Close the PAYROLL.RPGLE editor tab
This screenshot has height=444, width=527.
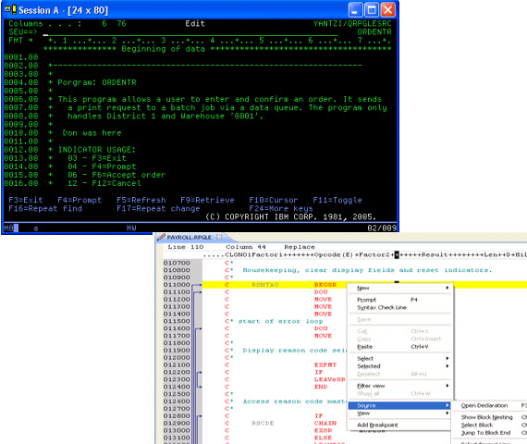pos(219,237)
